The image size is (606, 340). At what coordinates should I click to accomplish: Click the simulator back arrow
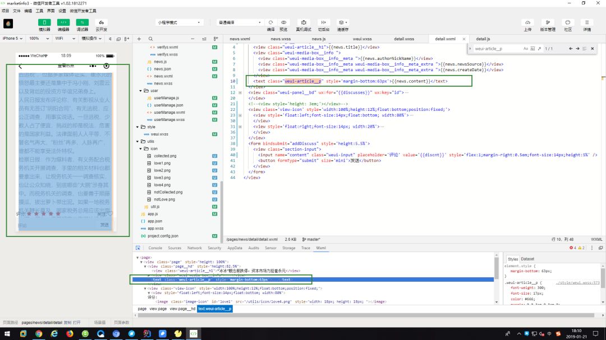(21, 66)
